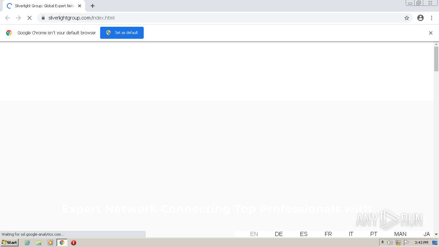Switch site language to JA

(x=427, y=234)
